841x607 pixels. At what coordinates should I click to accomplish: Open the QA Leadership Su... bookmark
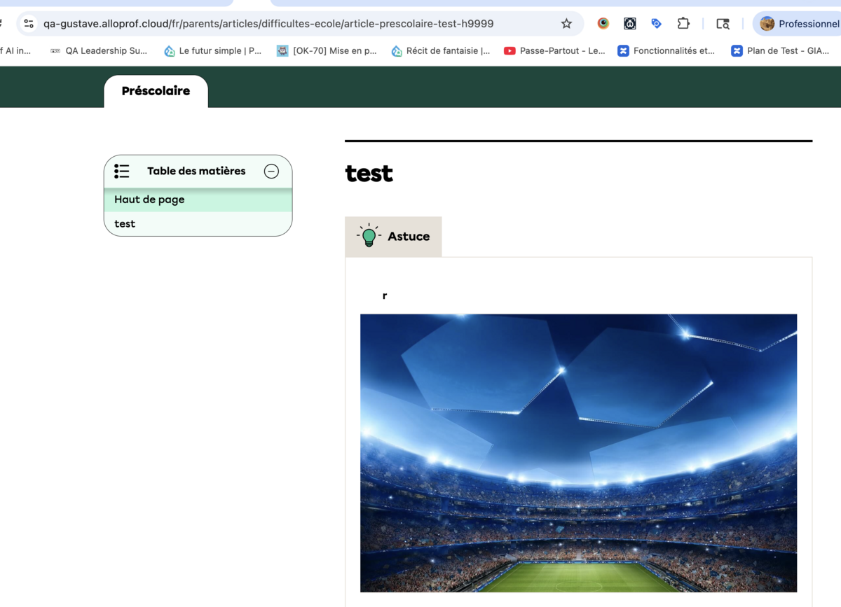click(99, 50)
